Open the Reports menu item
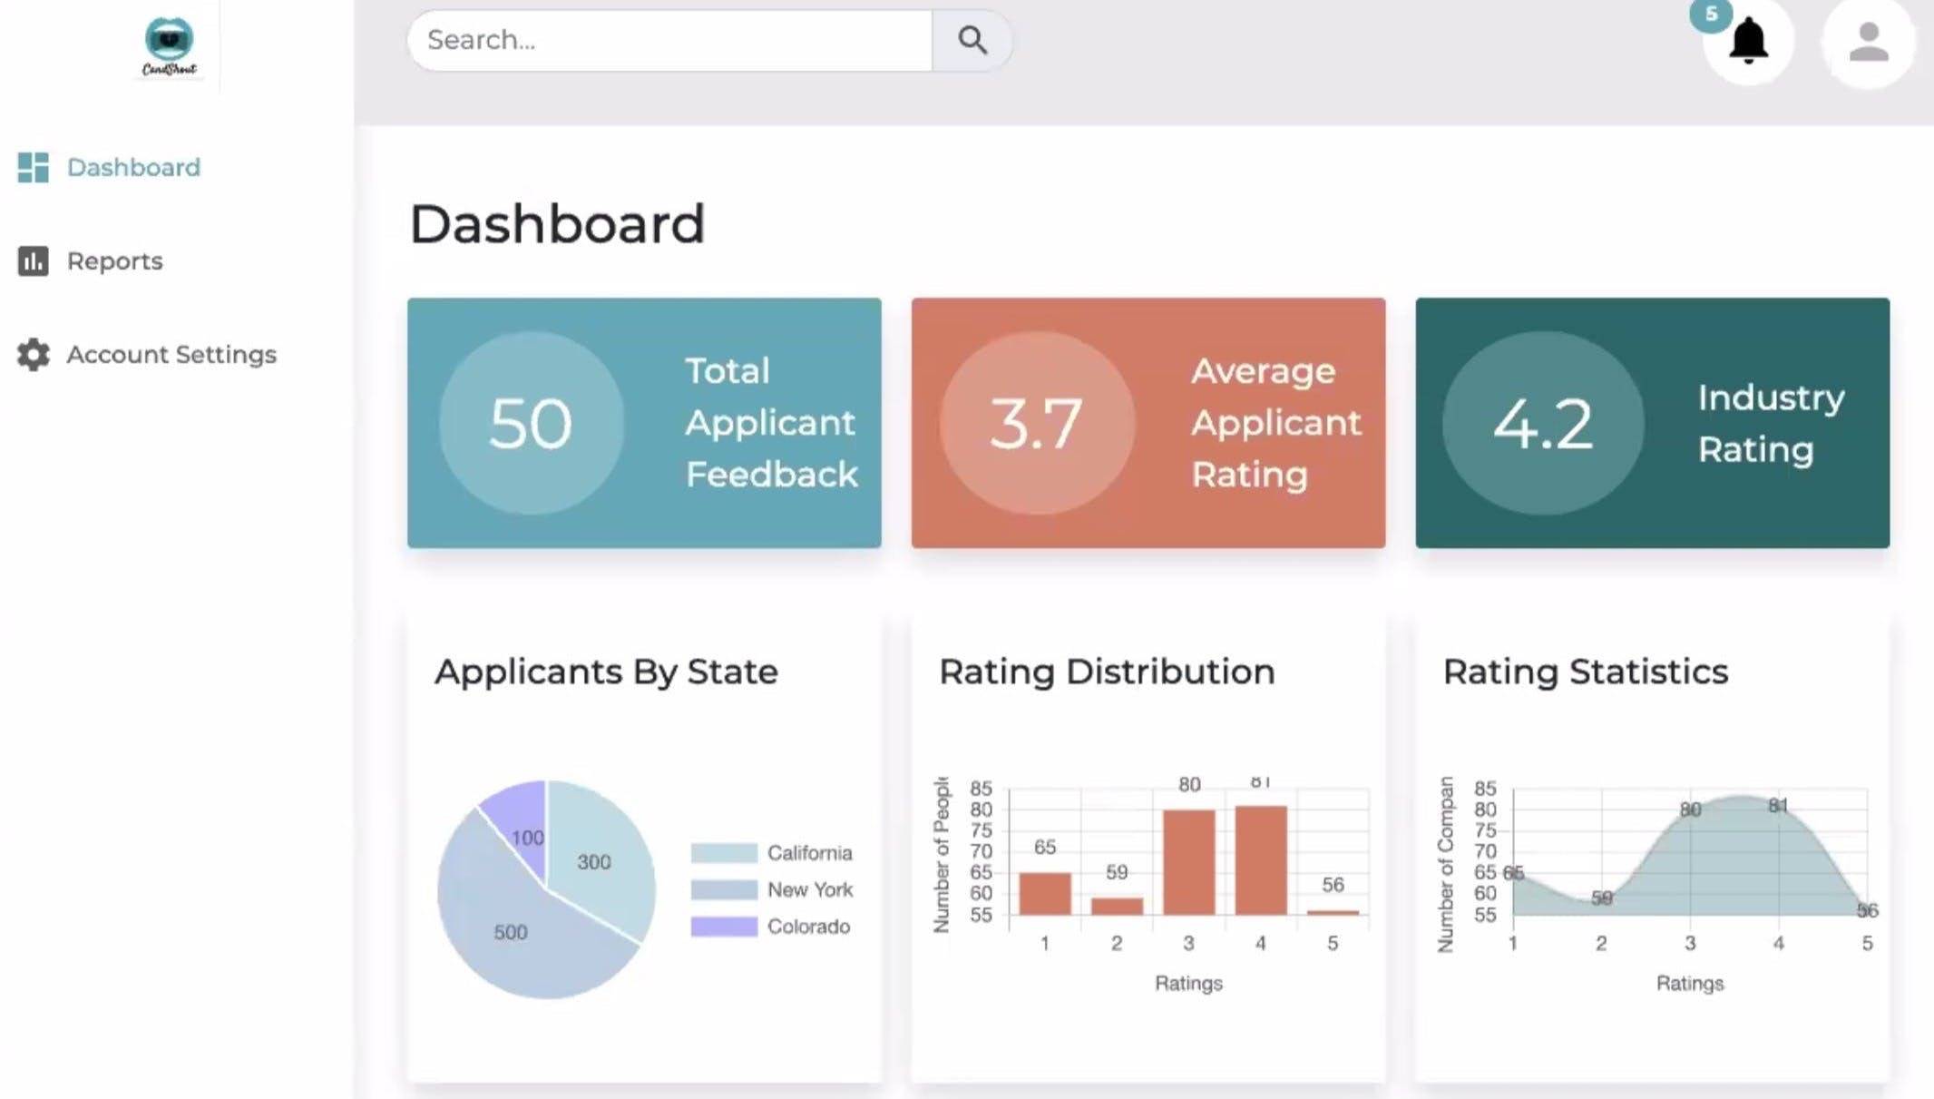This screenshot has width=1934, height=1099. pyautogui.click(x=114, y=261)
